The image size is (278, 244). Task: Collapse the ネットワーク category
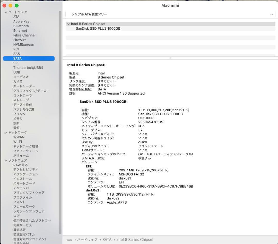point(5,132)
